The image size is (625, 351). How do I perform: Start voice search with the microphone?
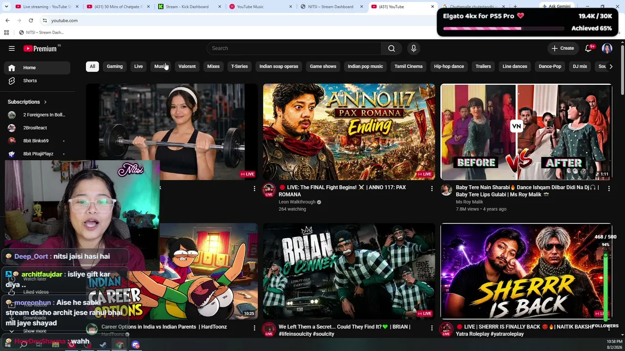[414, 48]
